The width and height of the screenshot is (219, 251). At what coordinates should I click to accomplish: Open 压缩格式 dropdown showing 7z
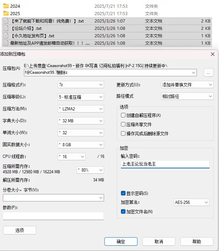tap(81, 84)
